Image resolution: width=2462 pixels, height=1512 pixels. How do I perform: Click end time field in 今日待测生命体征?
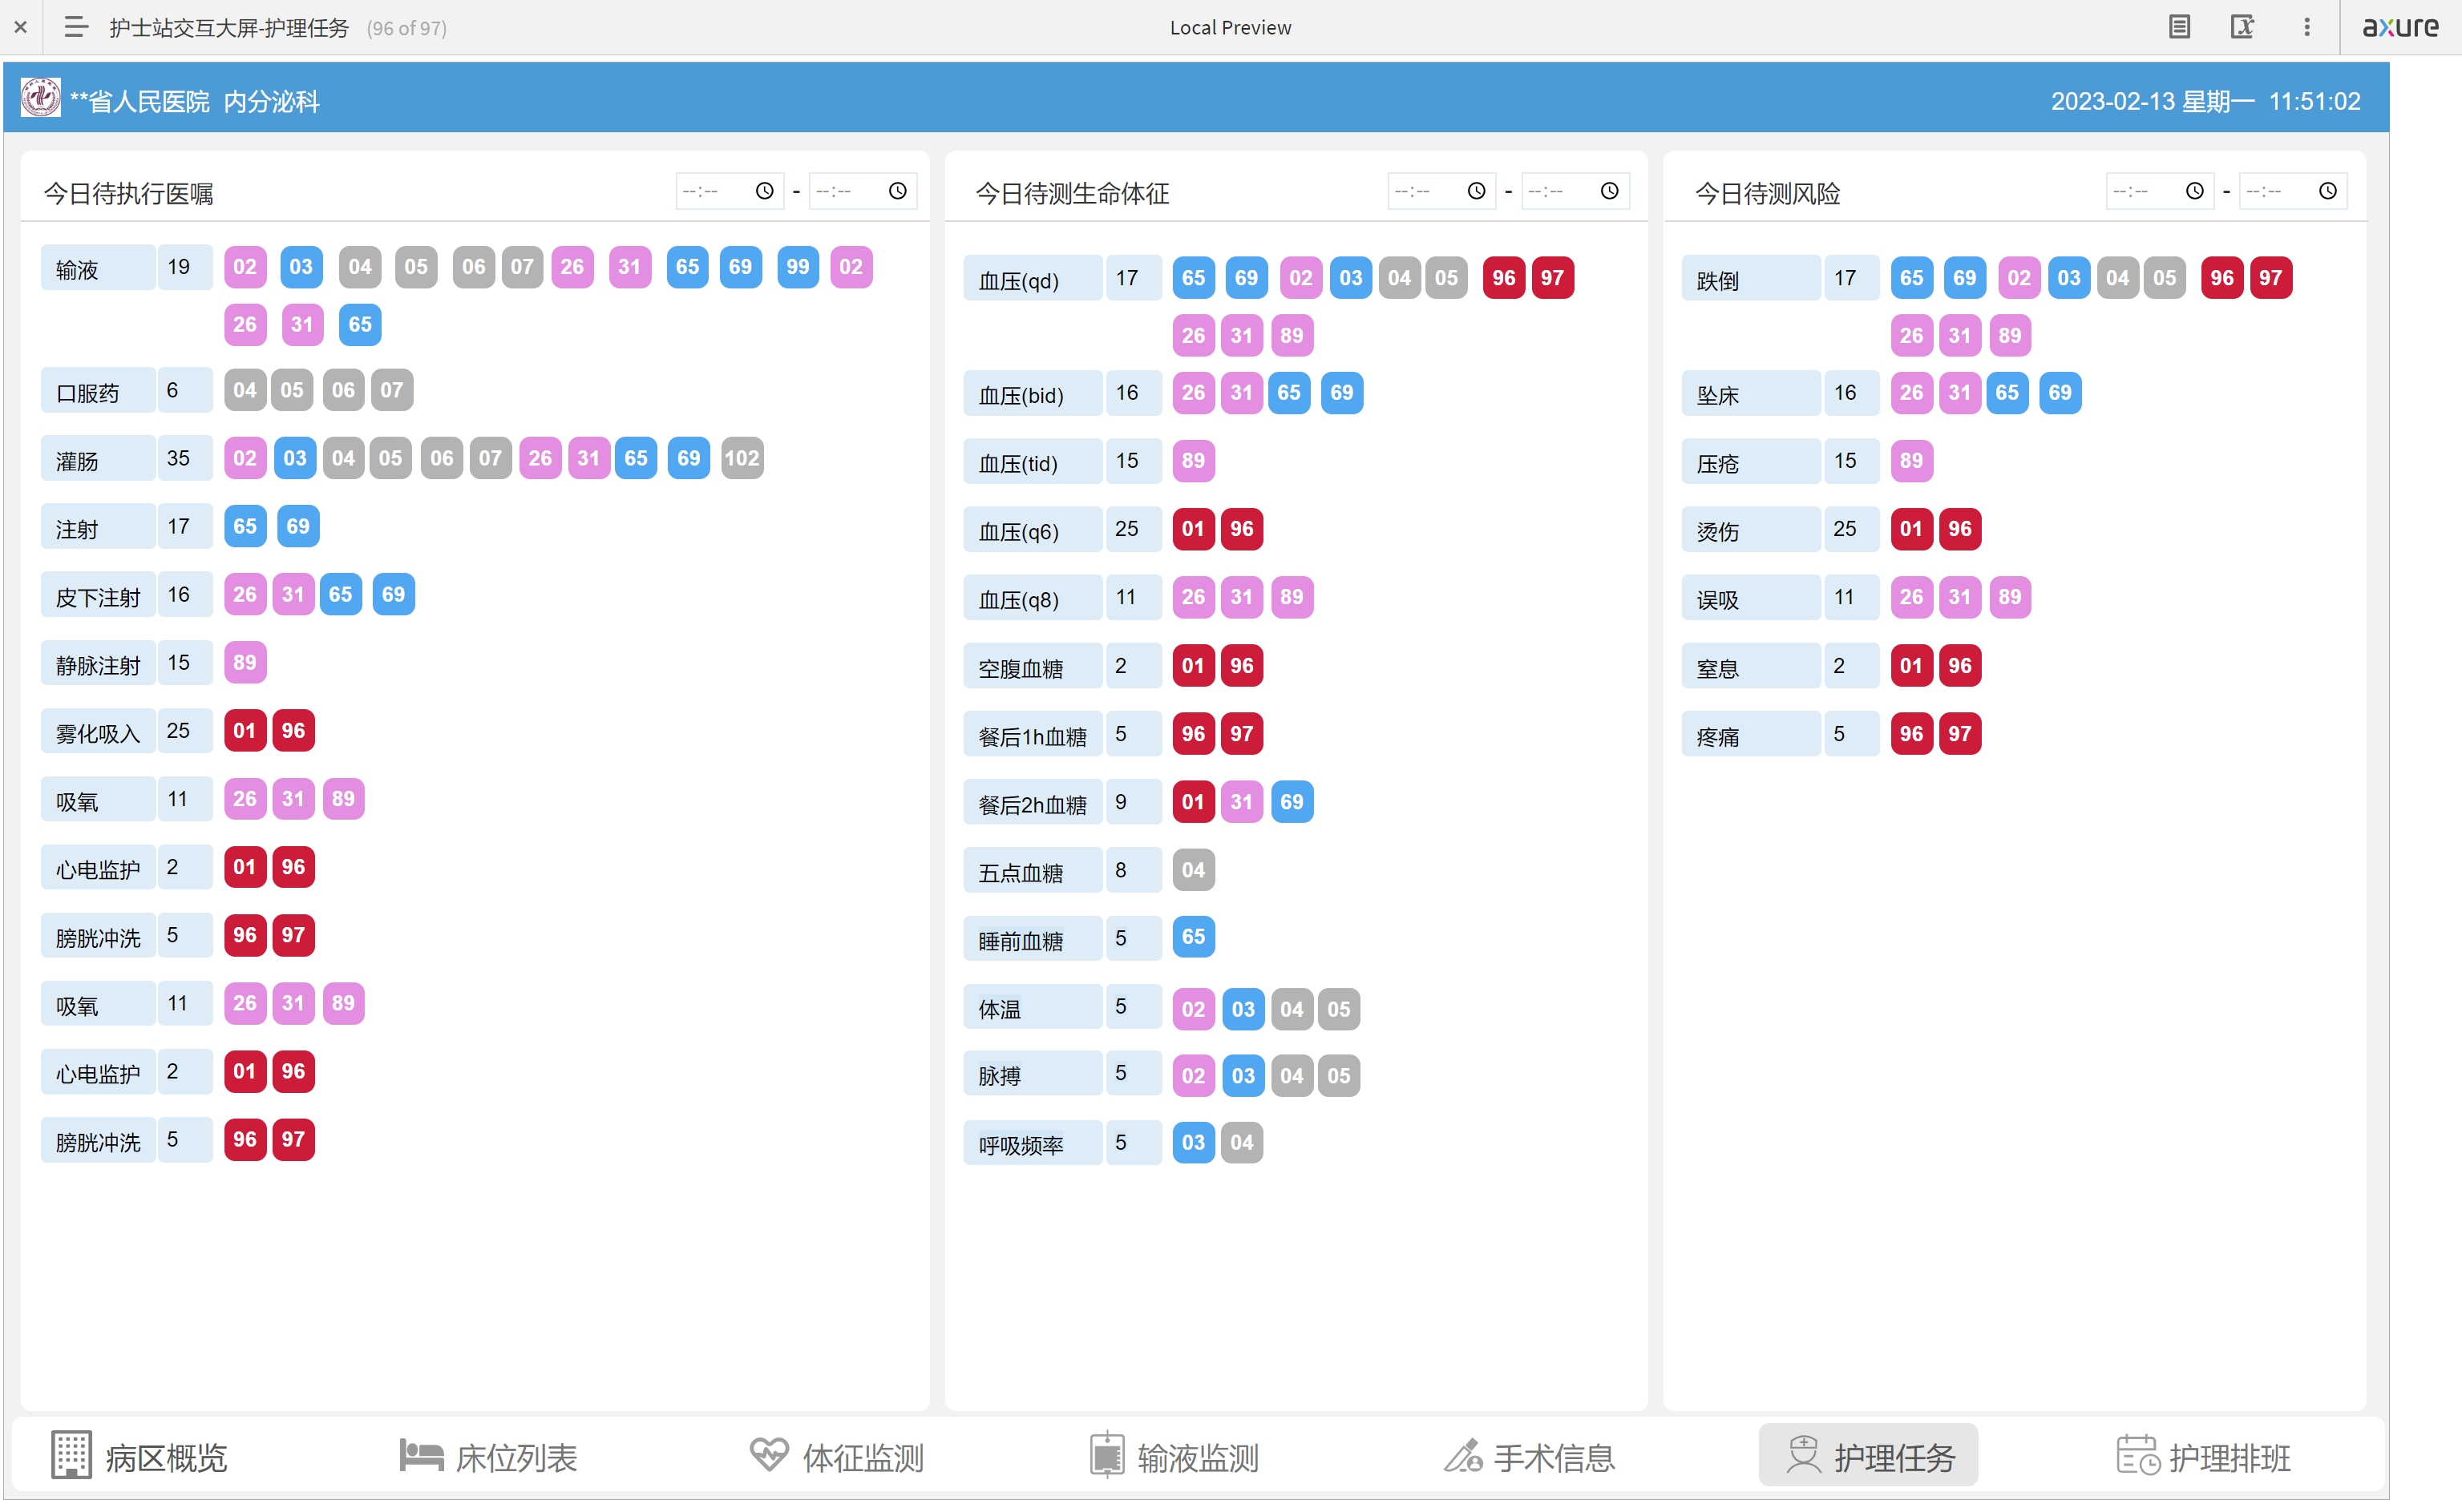tap(1575, 190)
